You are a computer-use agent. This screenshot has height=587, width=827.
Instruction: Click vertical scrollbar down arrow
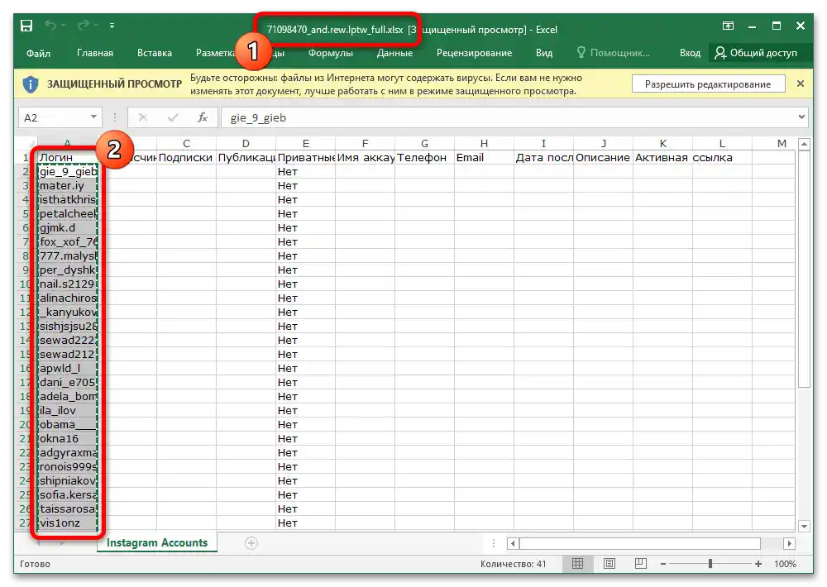(x=804, y=526)
